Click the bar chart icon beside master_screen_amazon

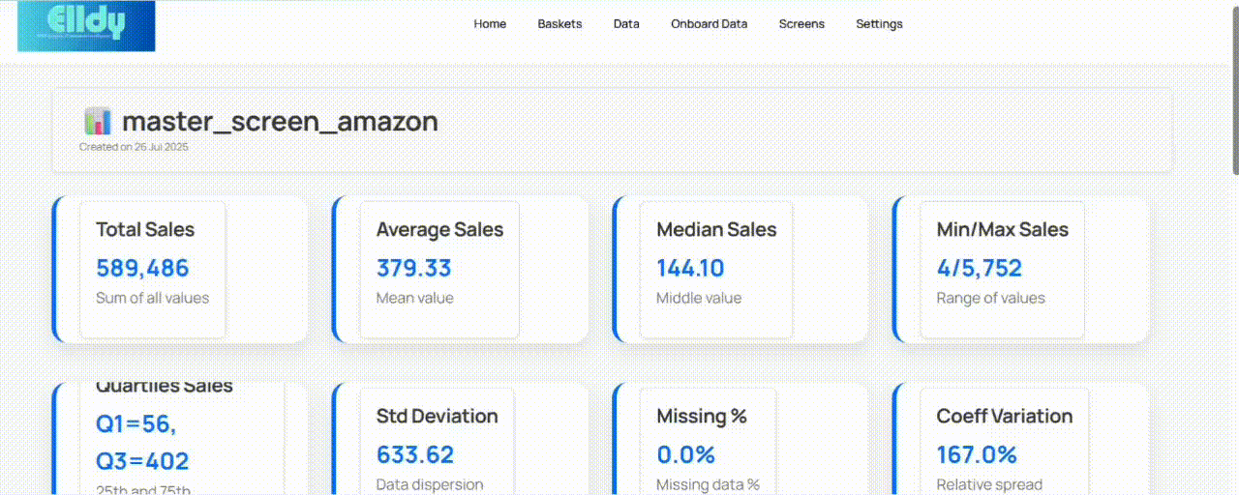(x=98, y=122)
